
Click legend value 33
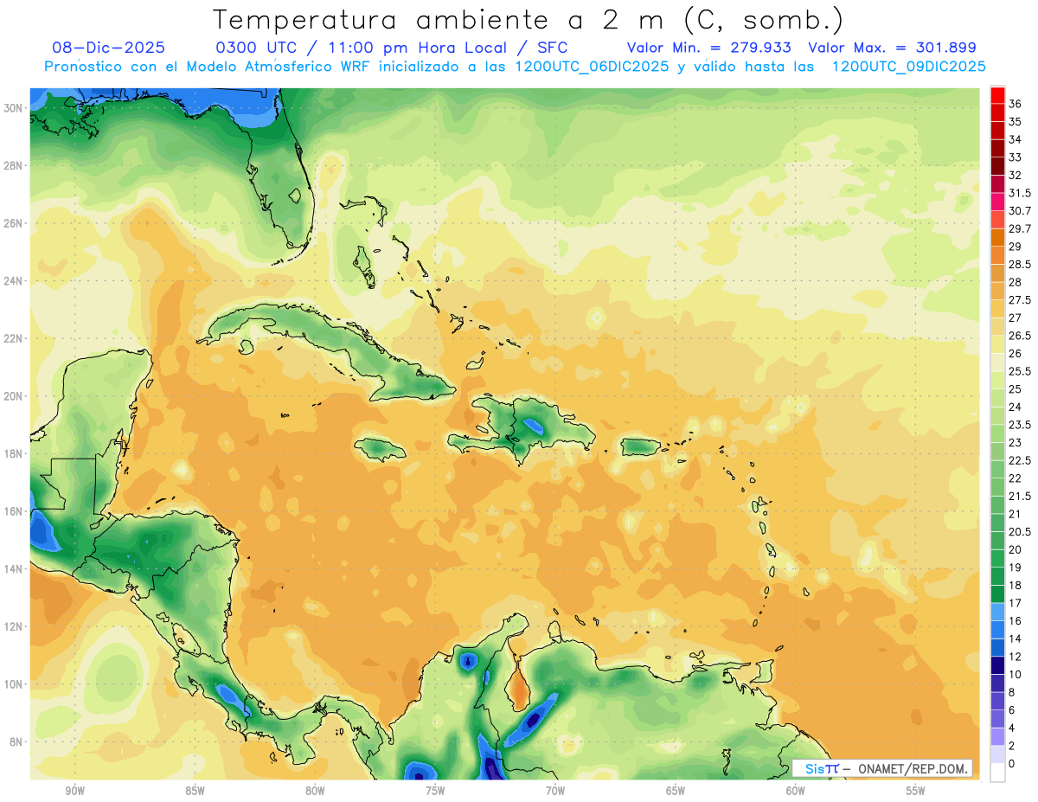coord(1015,157)
